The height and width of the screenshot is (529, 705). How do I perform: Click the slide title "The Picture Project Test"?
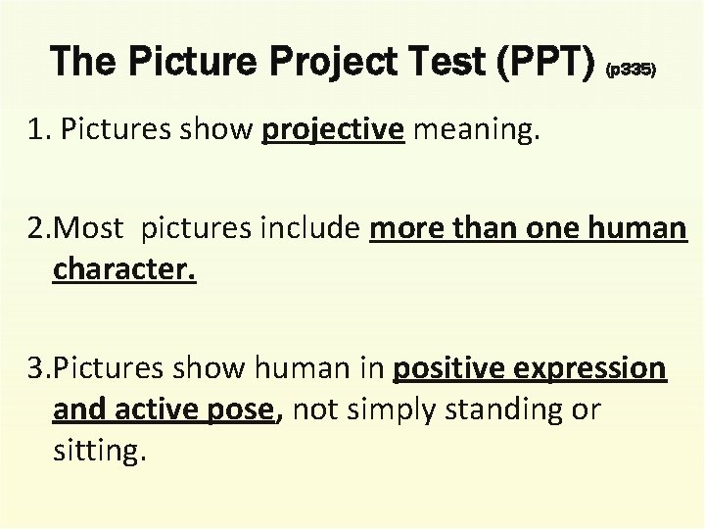tap(274, 64)
